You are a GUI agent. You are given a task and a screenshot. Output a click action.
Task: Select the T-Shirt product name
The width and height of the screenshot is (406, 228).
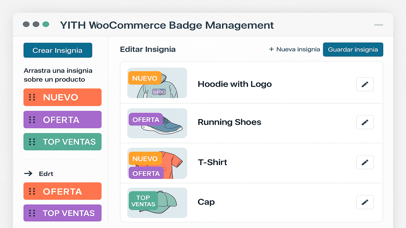click(x=212, y=162)
